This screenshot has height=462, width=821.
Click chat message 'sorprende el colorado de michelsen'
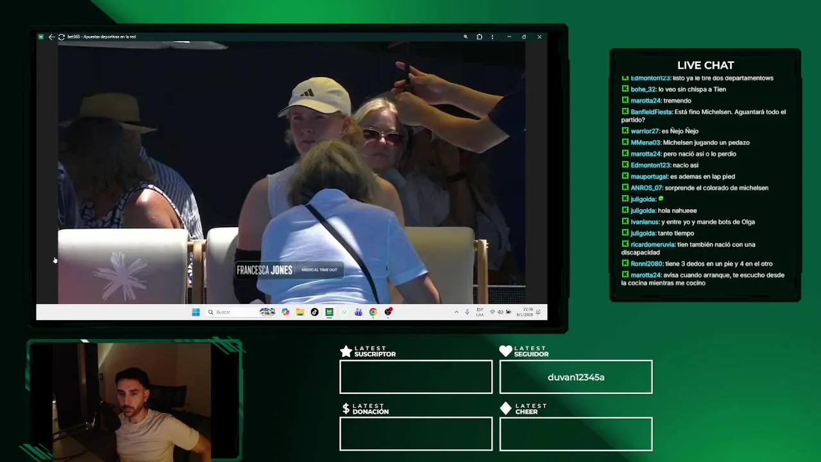point(716,188)
